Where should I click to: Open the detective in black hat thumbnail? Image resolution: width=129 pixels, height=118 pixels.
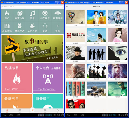point(76,53)
